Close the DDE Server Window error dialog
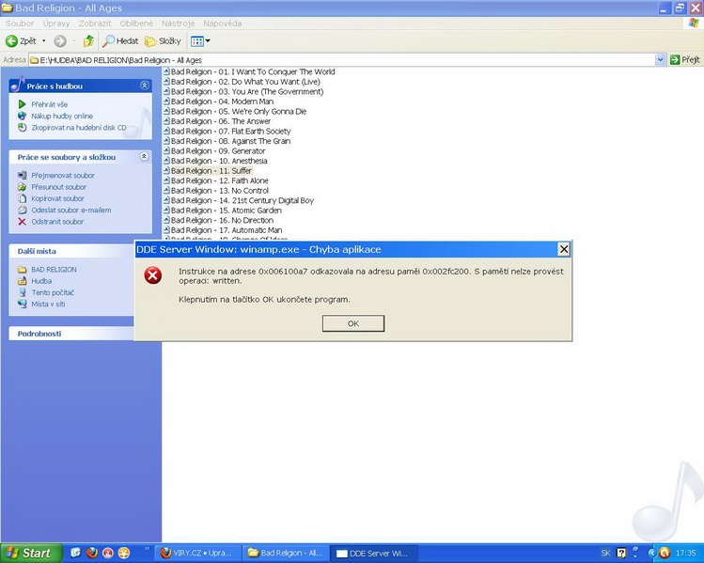Screen dimensions: 704x563 click(x=563, y=249)
